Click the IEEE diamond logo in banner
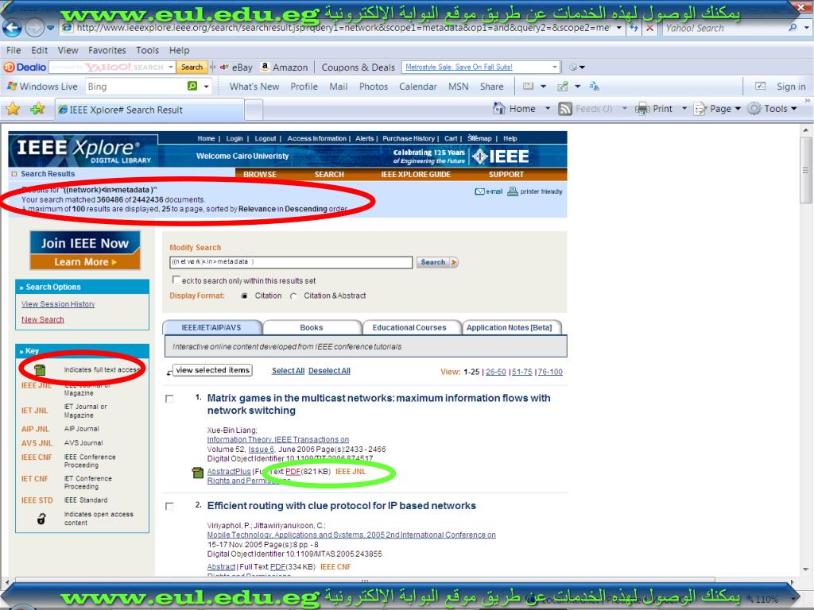Screen dimensions: 814x610 point(479,156)
